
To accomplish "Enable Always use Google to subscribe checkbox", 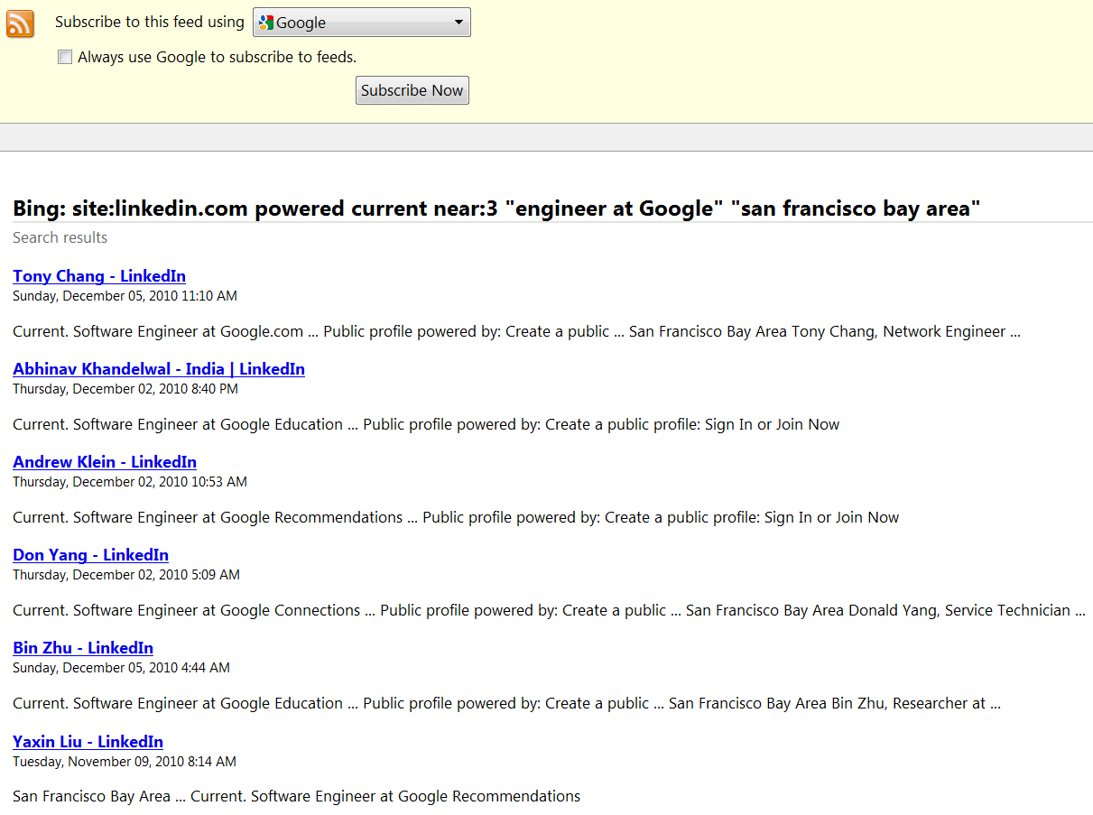I will coord(65,57).
